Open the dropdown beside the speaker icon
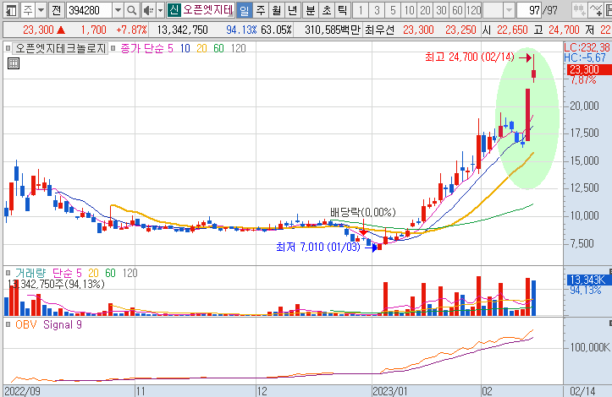This screenshot has width=612, height=397. [x=160, y=10]
